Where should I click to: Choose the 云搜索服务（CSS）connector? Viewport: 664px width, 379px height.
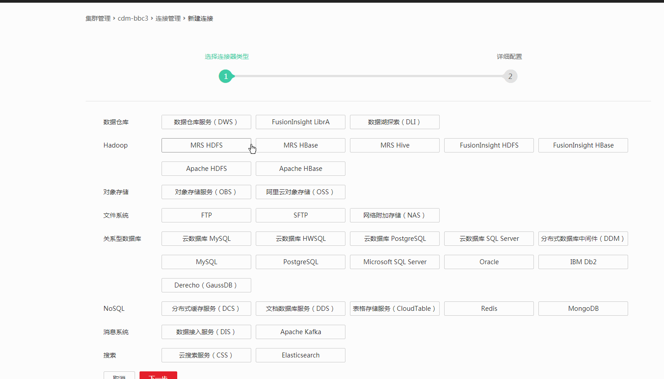point(206,355)
